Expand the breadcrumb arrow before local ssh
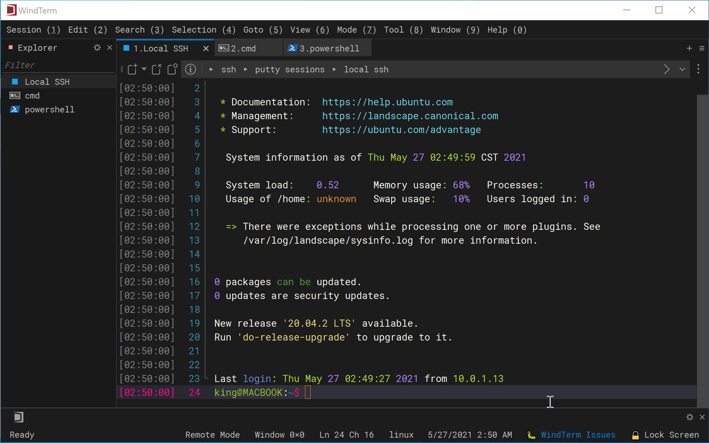This screenshot has height=443, width=709. (334, 70)
